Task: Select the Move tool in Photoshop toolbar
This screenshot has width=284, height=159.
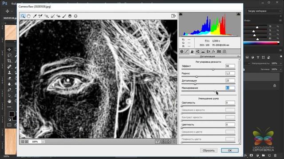Action: click(x=9, y=49)
